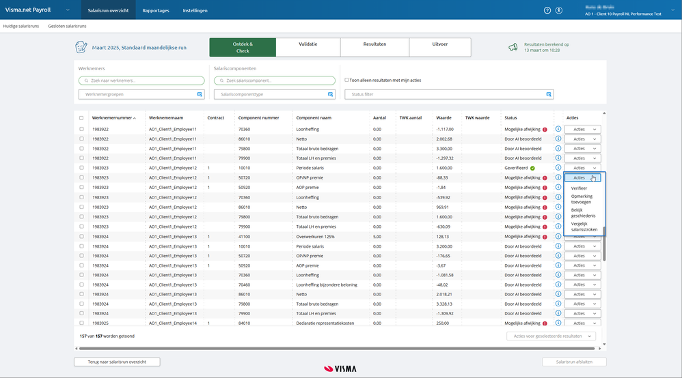The image size is (682, 378).
Task: Open info icon for AOP premie -1,84 row
Action: (x=558, y=187)
